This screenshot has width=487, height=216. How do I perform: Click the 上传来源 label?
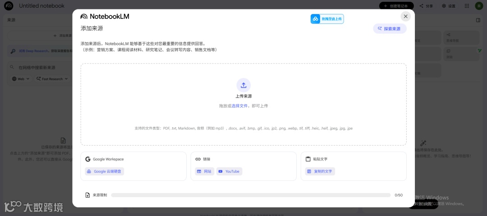[x=243, y=97]
